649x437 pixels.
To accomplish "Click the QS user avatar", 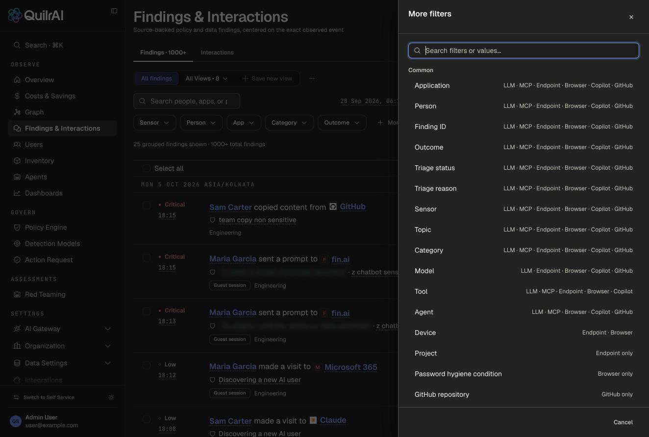I will point(16,421).
